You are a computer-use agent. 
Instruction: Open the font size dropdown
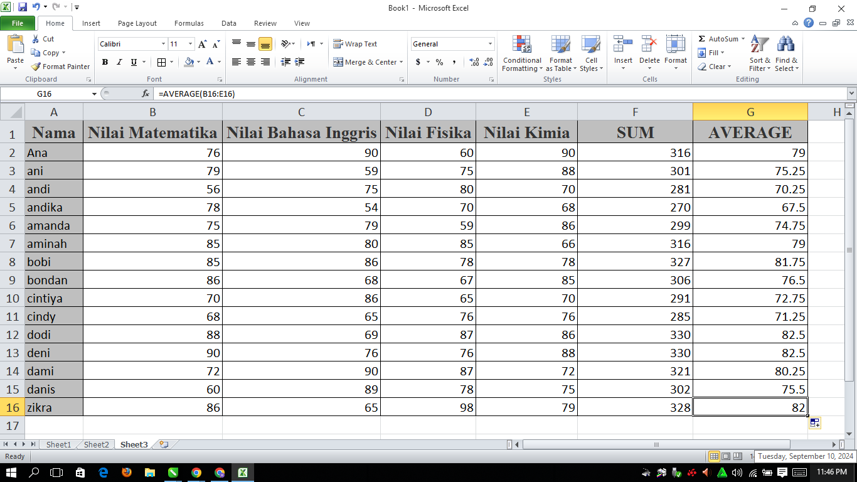pyautogui.click(x=191, y=44)
